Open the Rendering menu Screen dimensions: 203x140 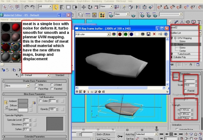pos(97,1)
